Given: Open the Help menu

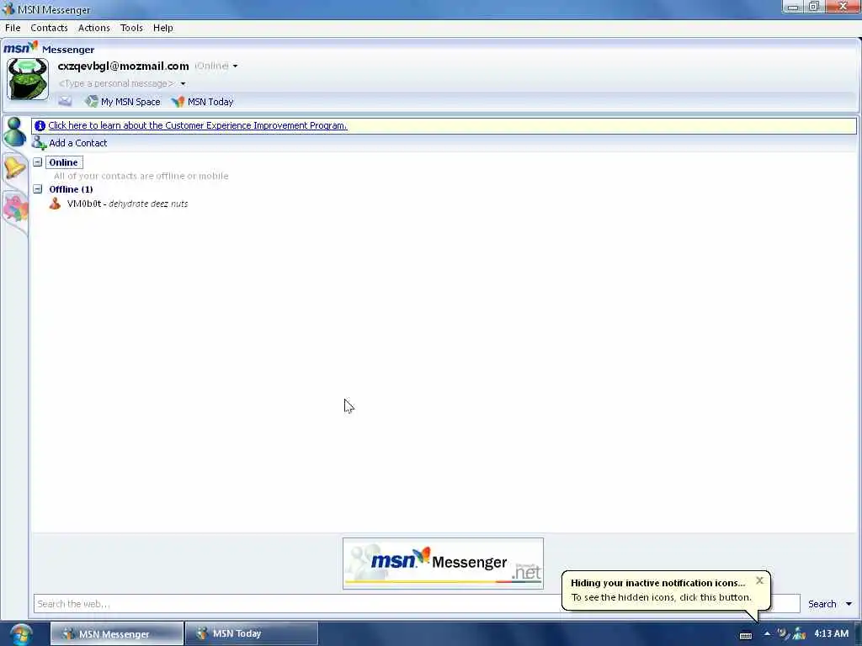Looking at the screenshot, I should click(x=162, y=28).
